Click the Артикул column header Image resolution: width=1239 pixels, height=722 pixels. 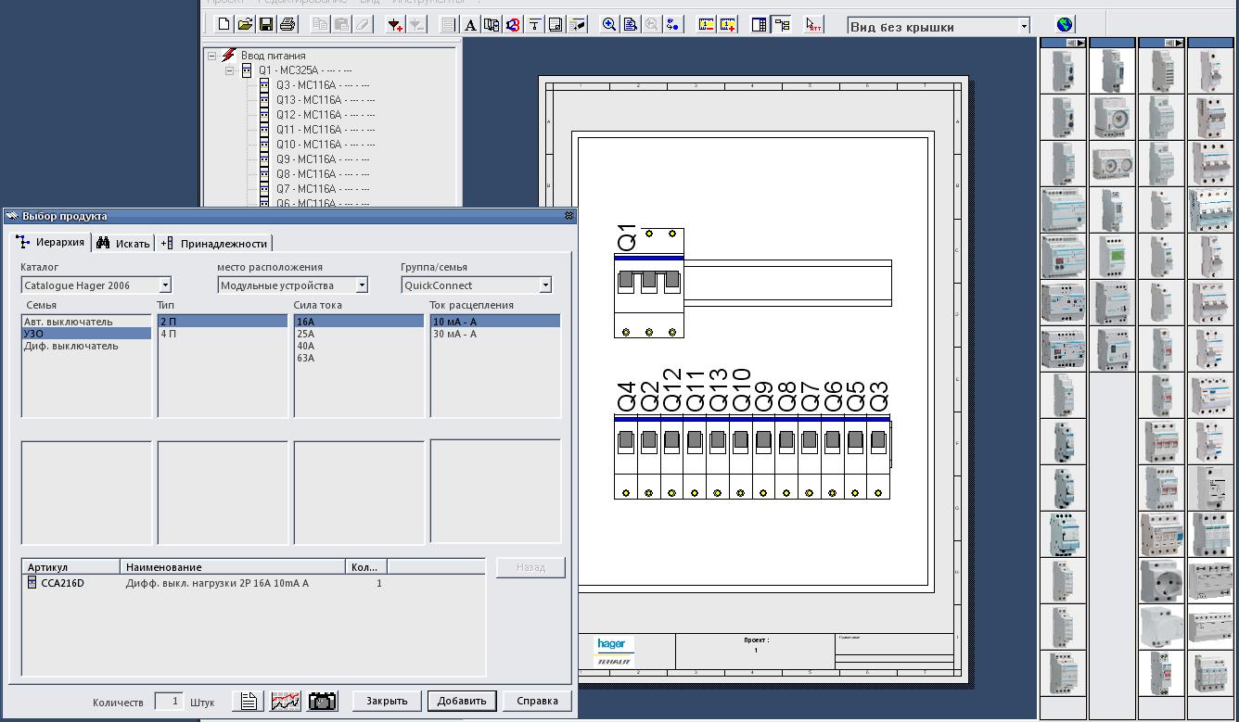click(71, 566)
